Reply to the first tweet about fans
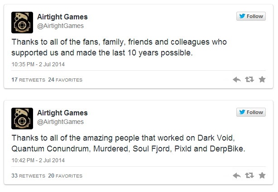 237,80
